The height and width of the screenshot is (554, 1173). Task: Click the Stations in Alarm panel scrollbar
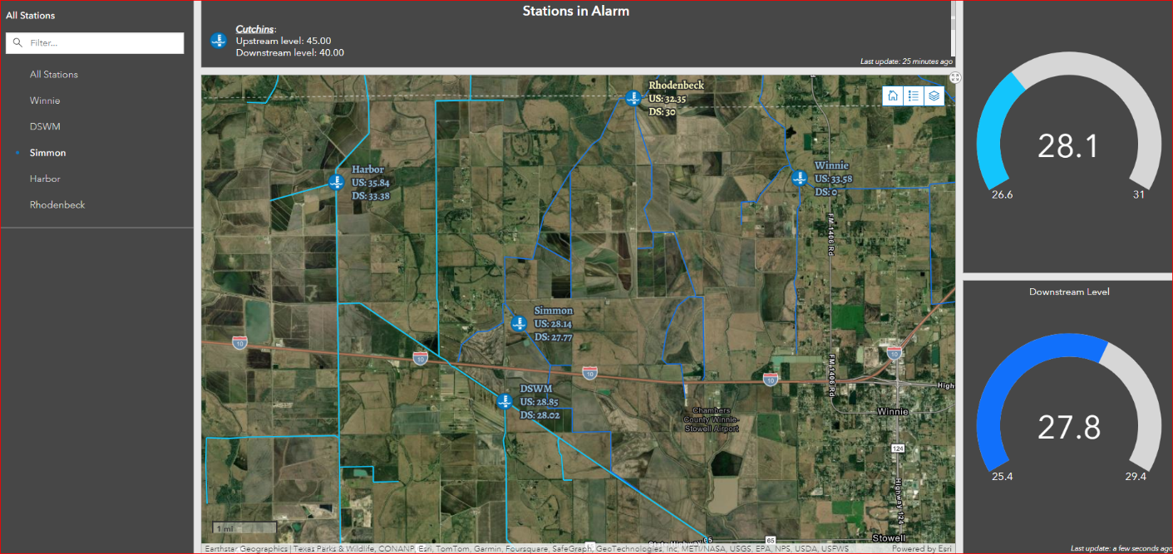954,27
